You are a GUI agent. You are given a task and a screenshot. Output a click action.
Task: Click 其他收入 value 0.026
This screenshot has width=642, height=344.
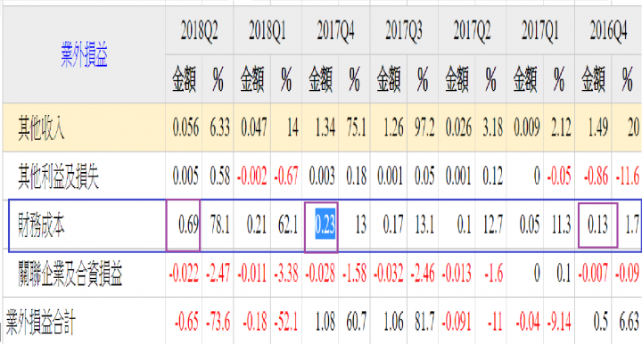point(458,127)
